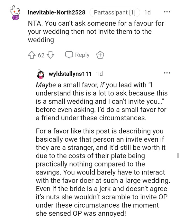Click the speech bubble Reply icon

(x=69, y=55)
